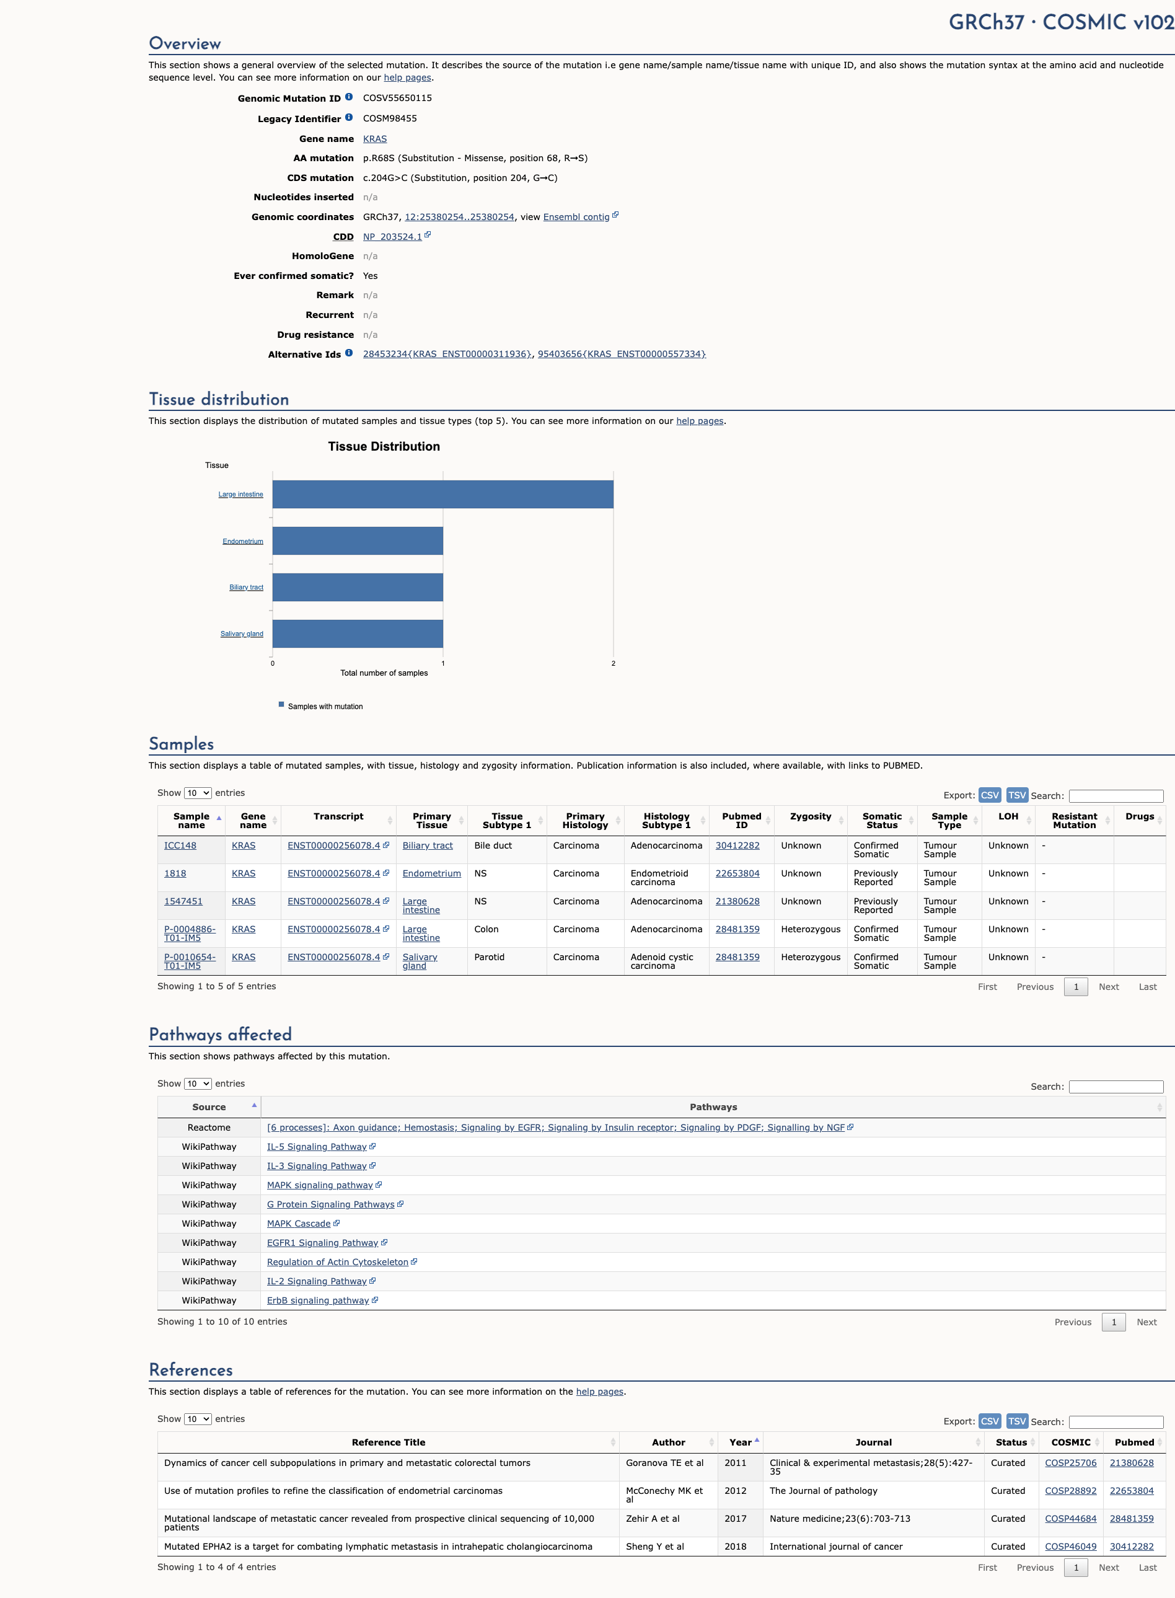Export References table as CSV

[x=989, y=1421]
